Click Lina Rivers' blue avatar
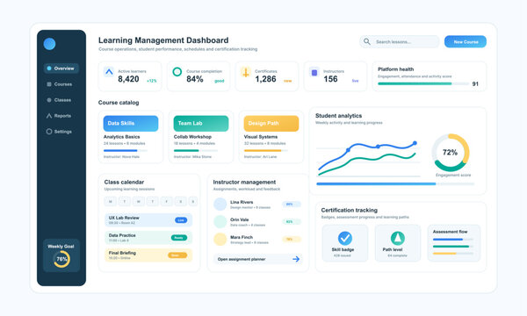This screenshot has height=316, width=527. click(220, 205)
